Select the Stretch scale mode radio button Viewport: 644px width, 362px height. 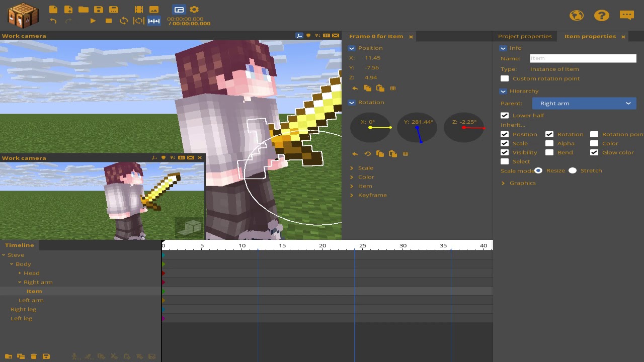(573, 170)
